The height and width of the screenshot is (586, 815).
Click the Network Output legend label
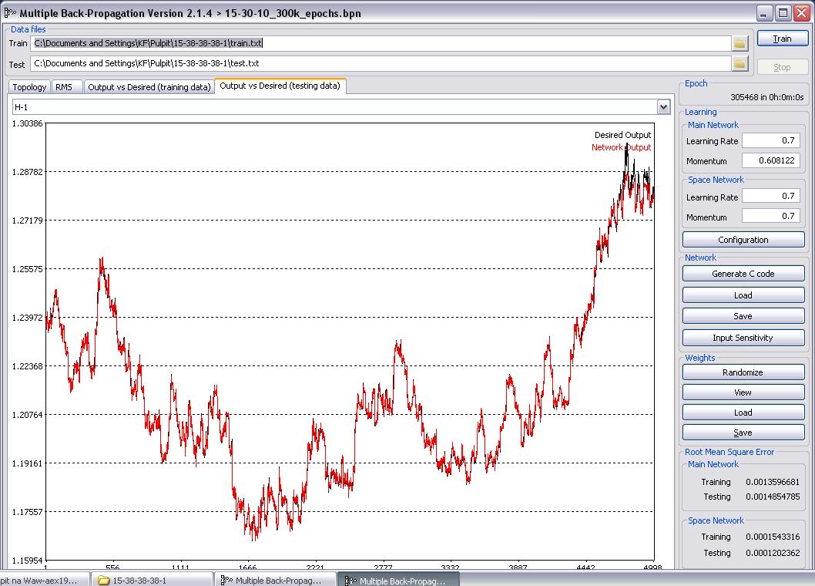(621, 147)
